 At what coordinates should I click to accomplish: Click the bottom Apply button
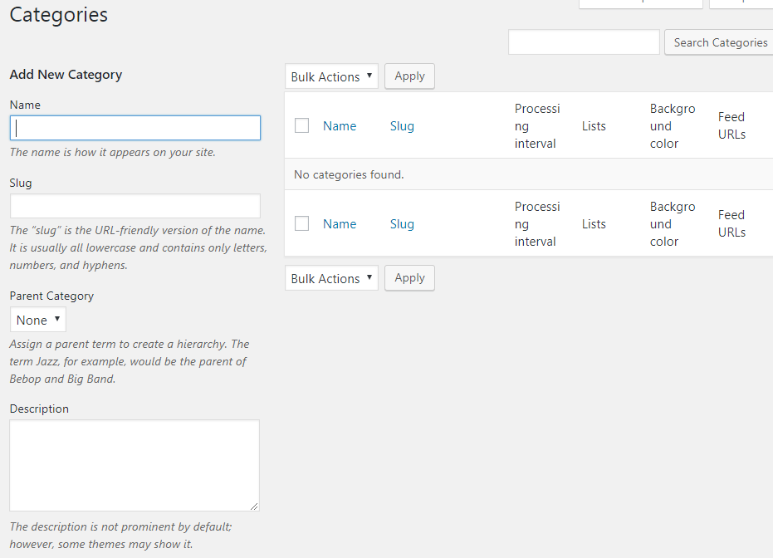point(409,278)
